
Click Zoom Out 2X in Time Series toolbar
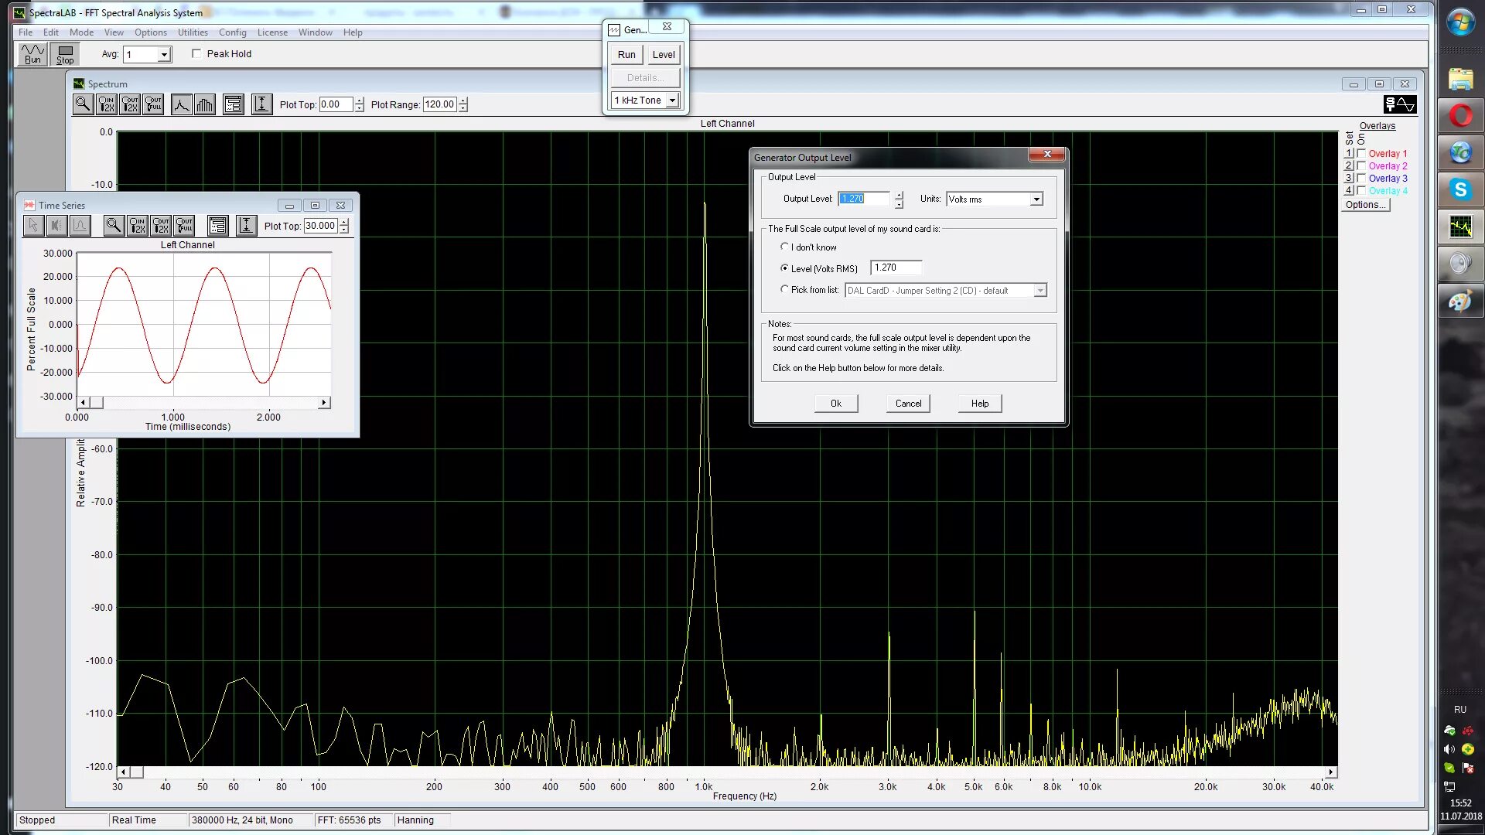click(x=161, y=226)
